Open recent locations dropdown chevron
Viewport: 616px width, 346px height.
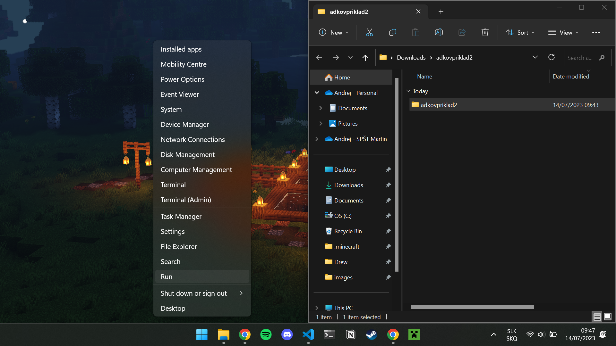[x=350, y=58]
